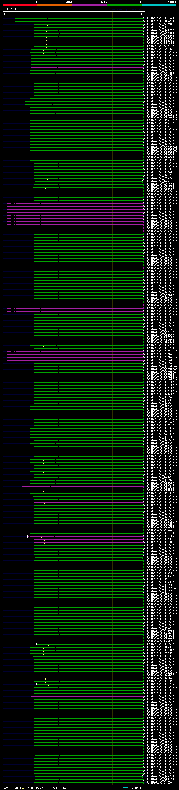
Task: Select the UniRef100_Q7KZI7-5 label
Action: pos(162,379)
